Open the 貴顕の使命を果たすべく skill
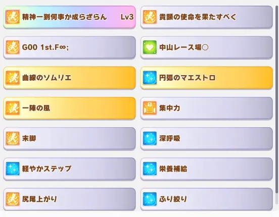This screenshot has height=217, width=279. [x=207, y=17]
